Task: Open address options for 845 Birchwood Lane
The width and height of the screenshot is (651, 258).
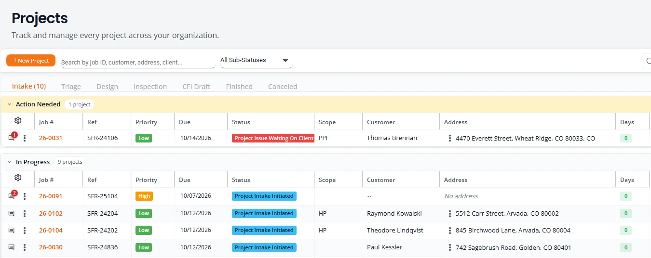Action: (x=450, y=231)
